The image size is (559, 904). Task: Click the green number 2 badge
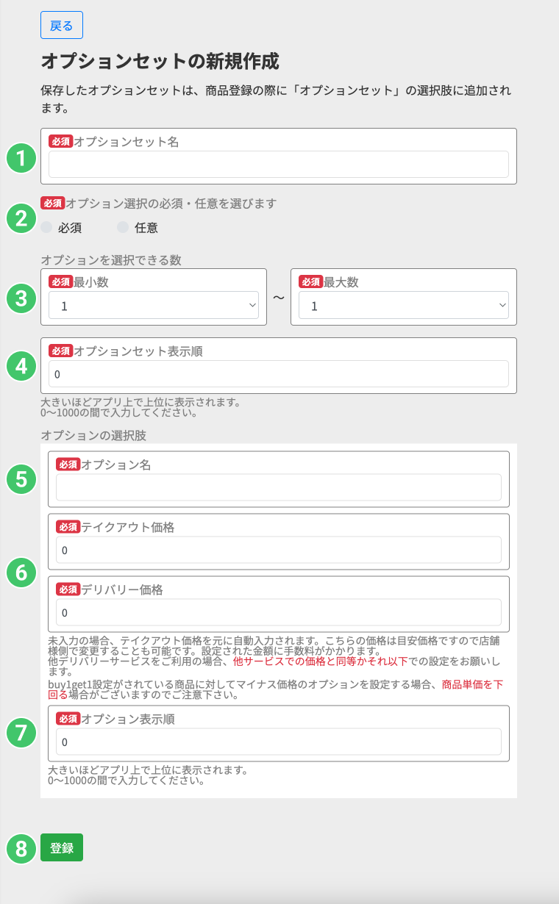pyautogui.click(x=21, y=218)
